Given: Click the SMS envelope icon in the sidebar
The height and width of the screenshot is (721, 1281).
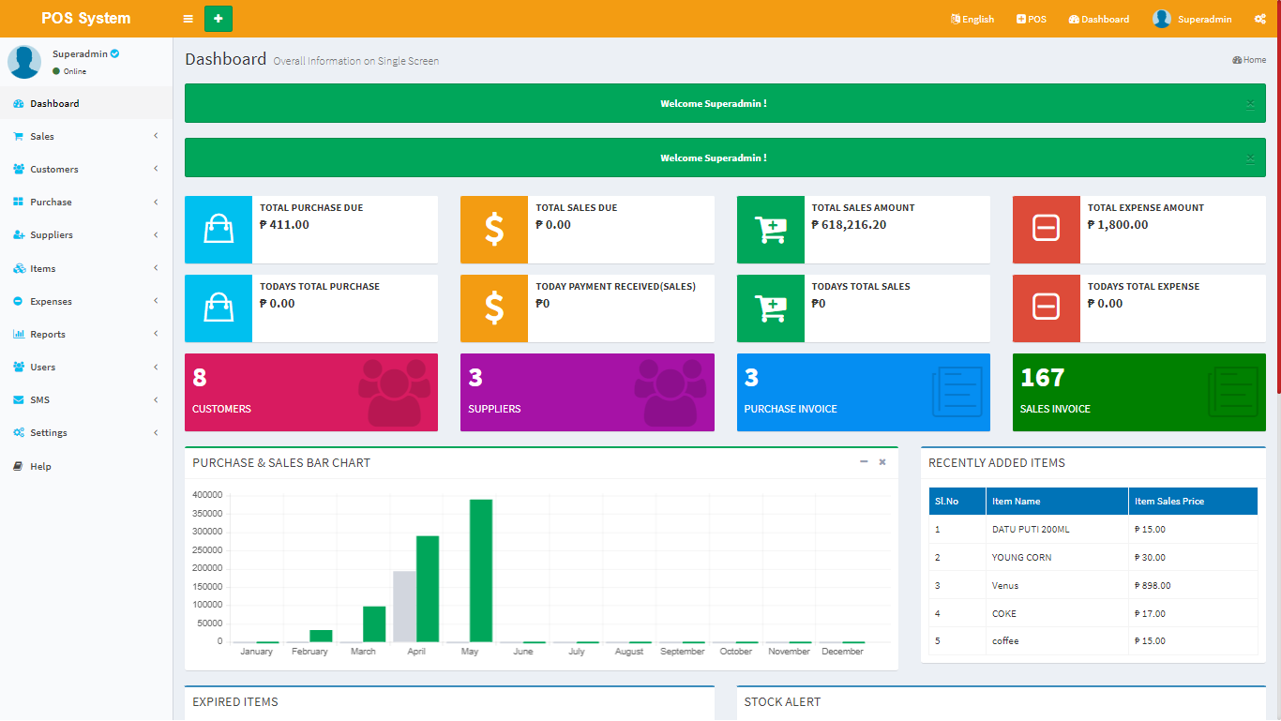Looking at the screenshot, I should (19, 400).
